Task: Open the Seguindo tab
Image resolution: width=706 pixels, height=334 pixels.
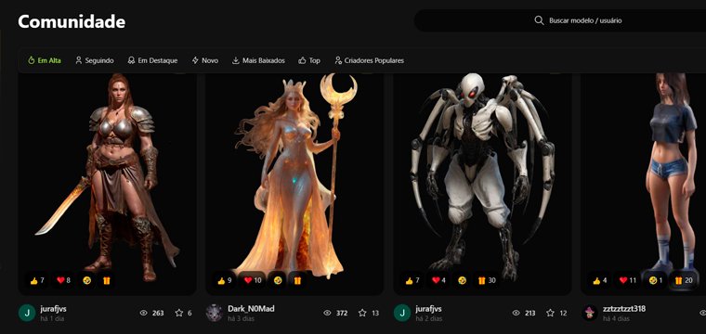Action: coord(95,60)
